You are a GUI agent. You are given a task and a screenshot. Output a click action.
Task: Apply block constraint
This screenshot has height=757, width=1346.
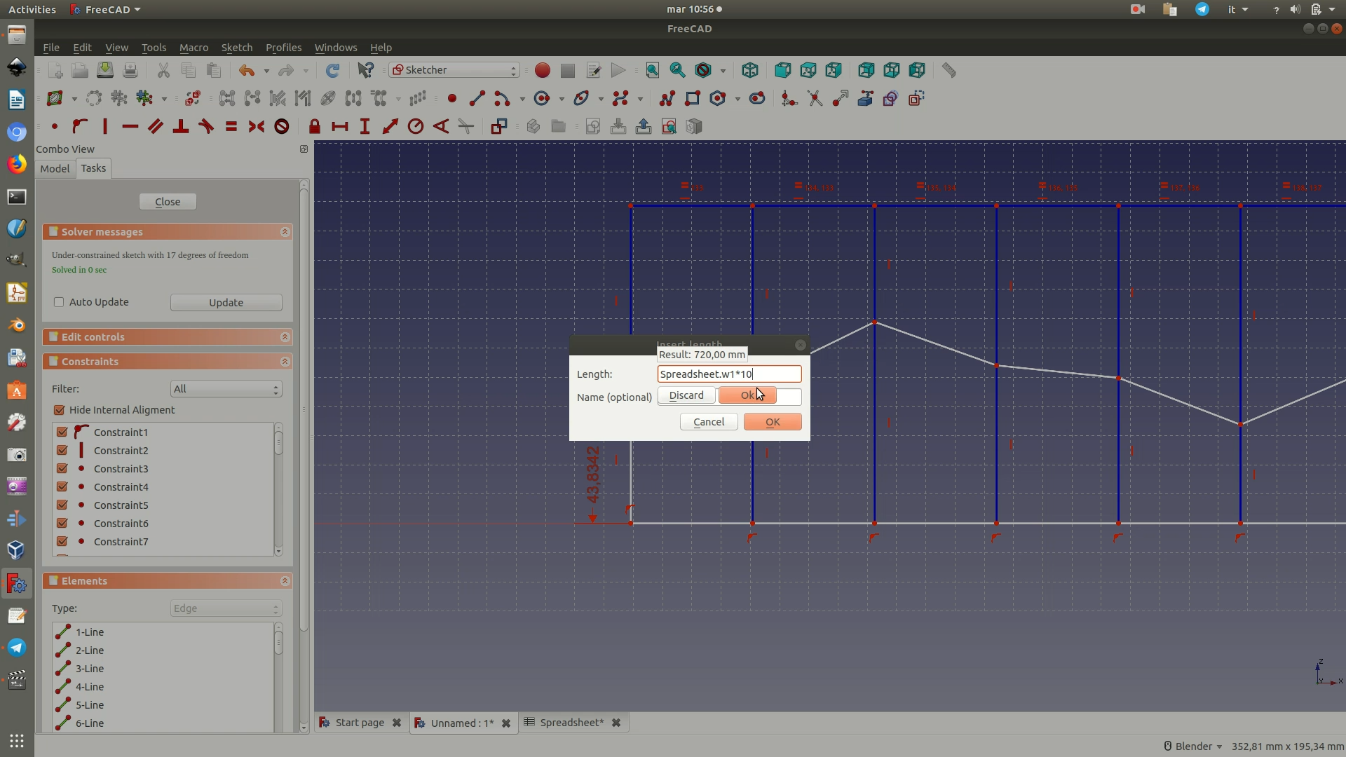tap(281, 127)
